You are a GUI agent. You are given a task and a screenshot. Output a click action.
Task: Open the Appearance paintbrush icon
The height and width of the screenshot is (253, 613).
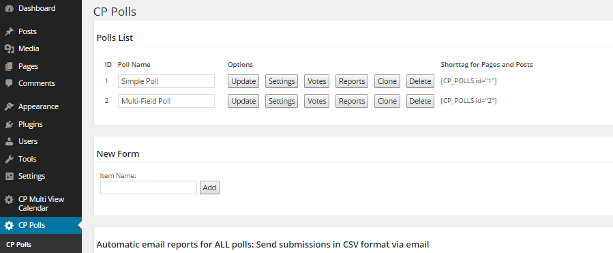click(x=9, y=107)
